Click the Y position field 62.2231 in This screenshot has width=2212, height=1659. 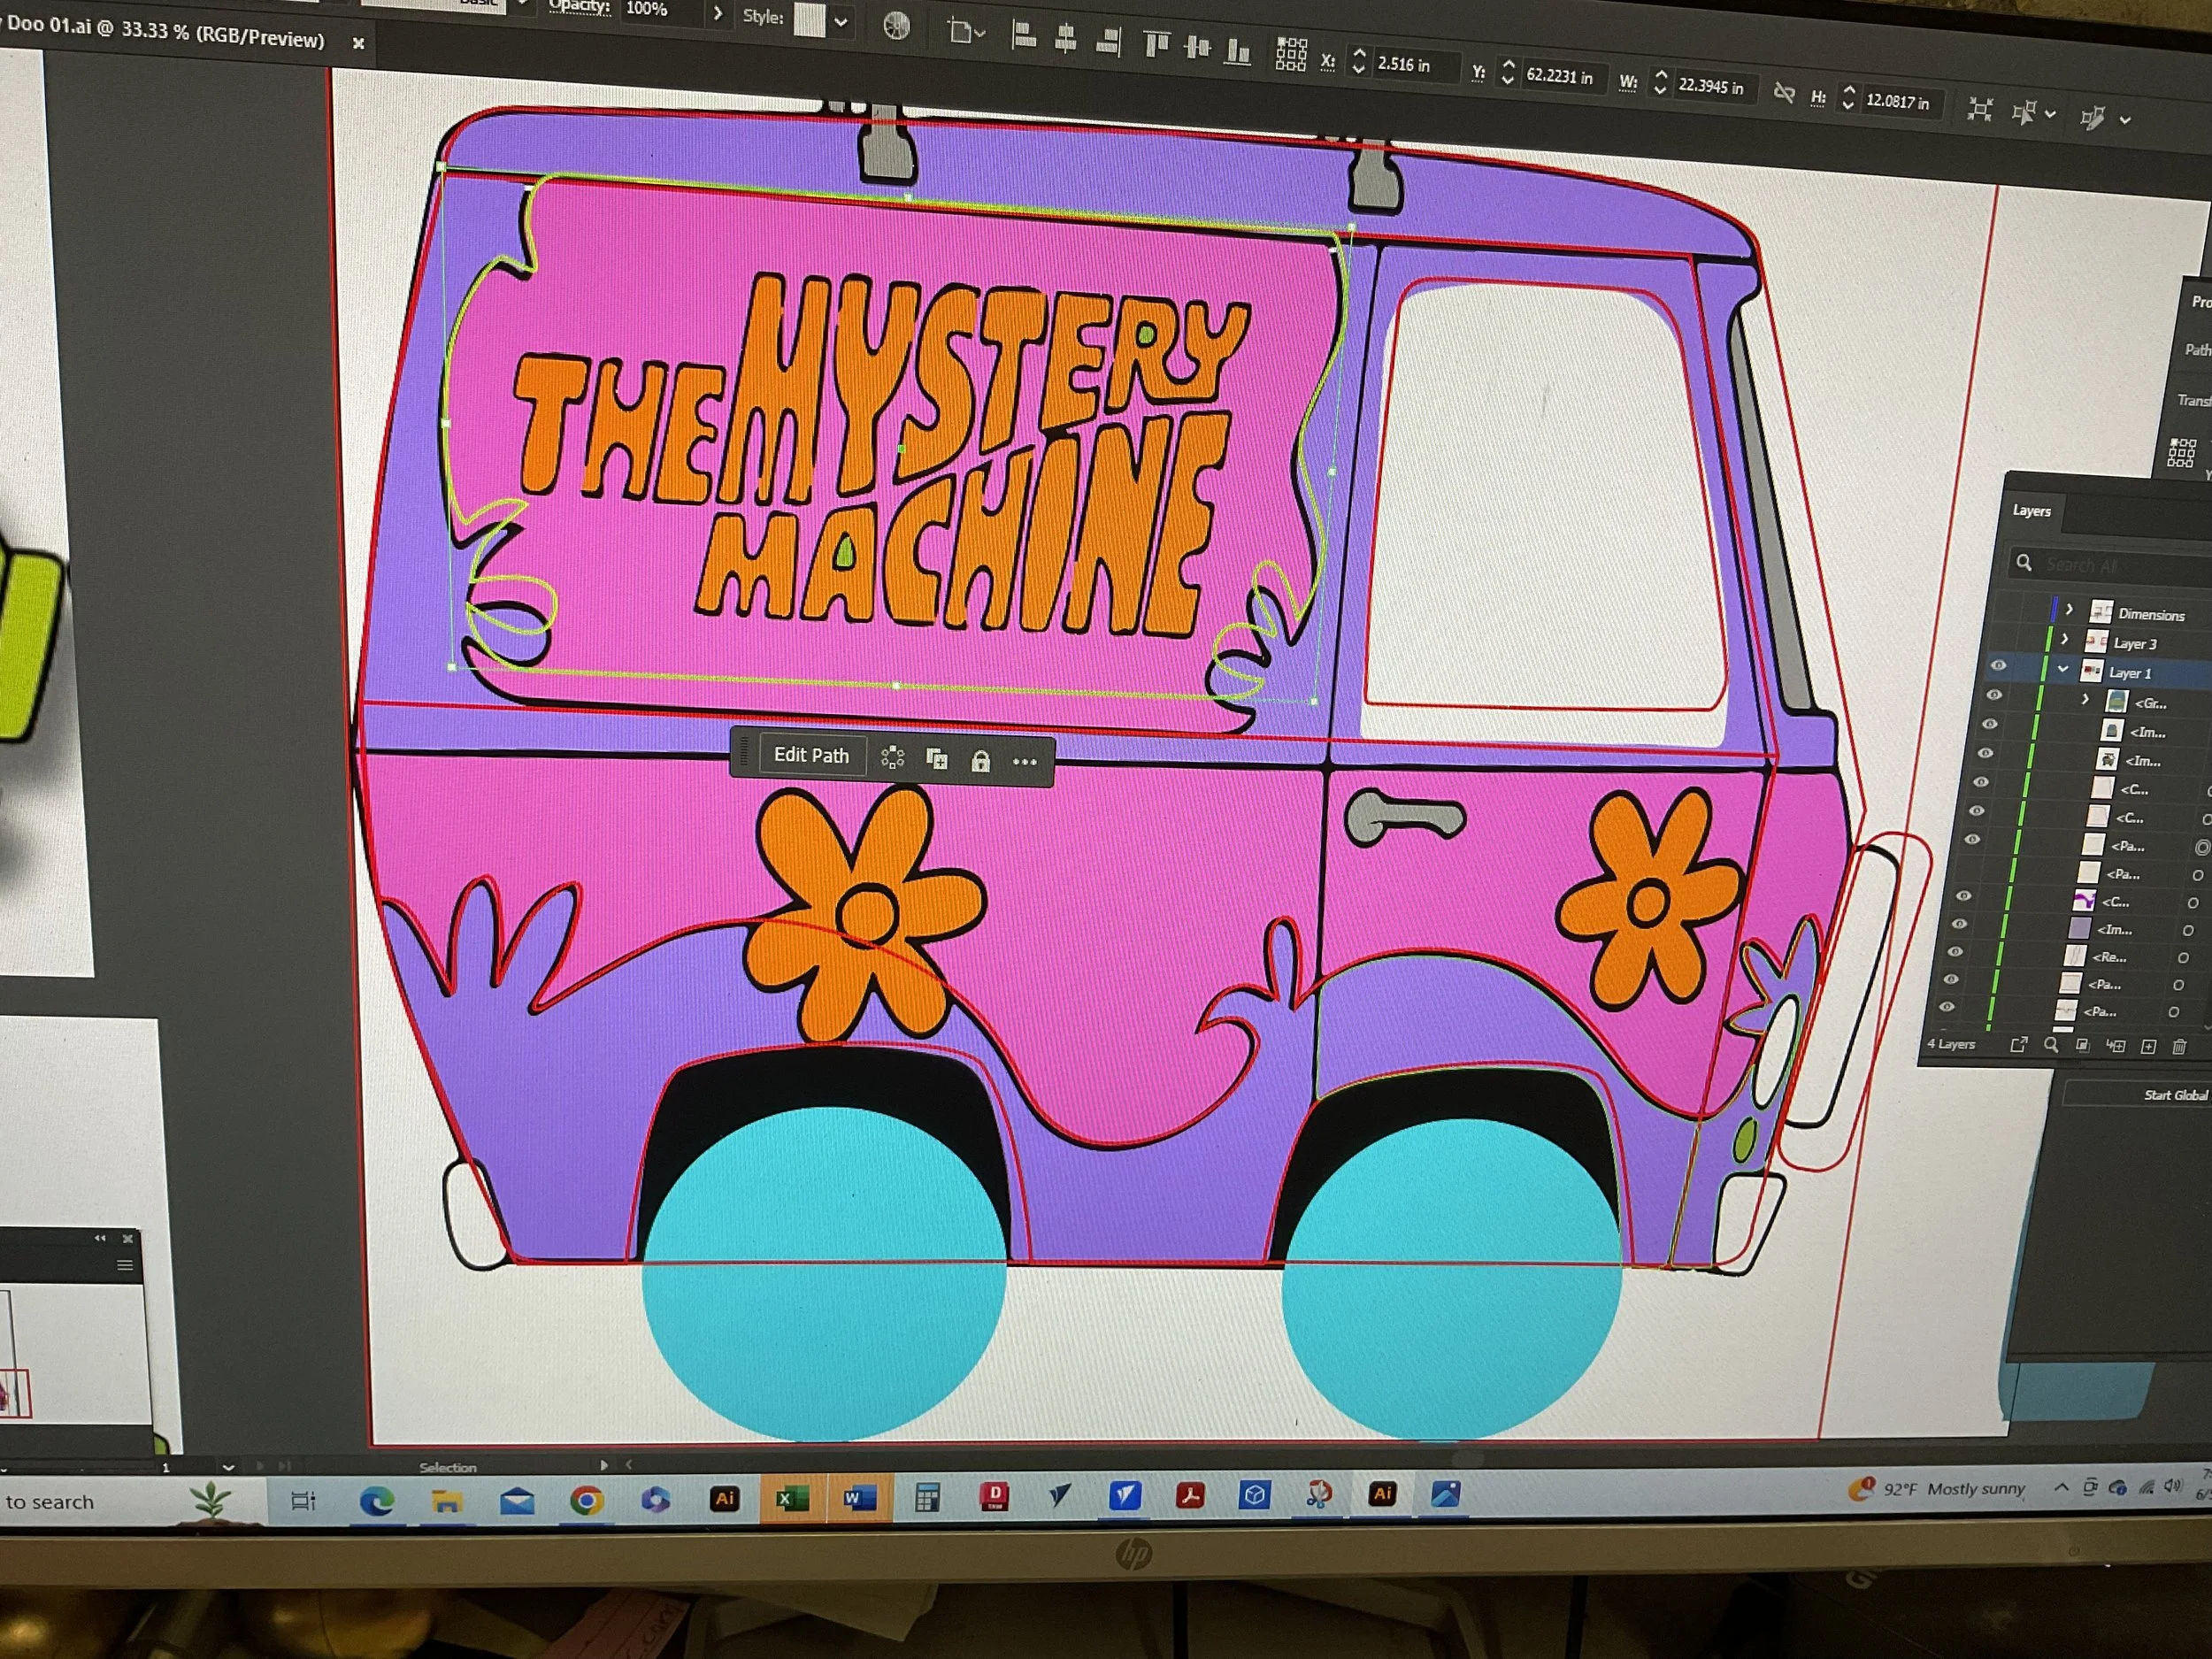click(1566, 76)
